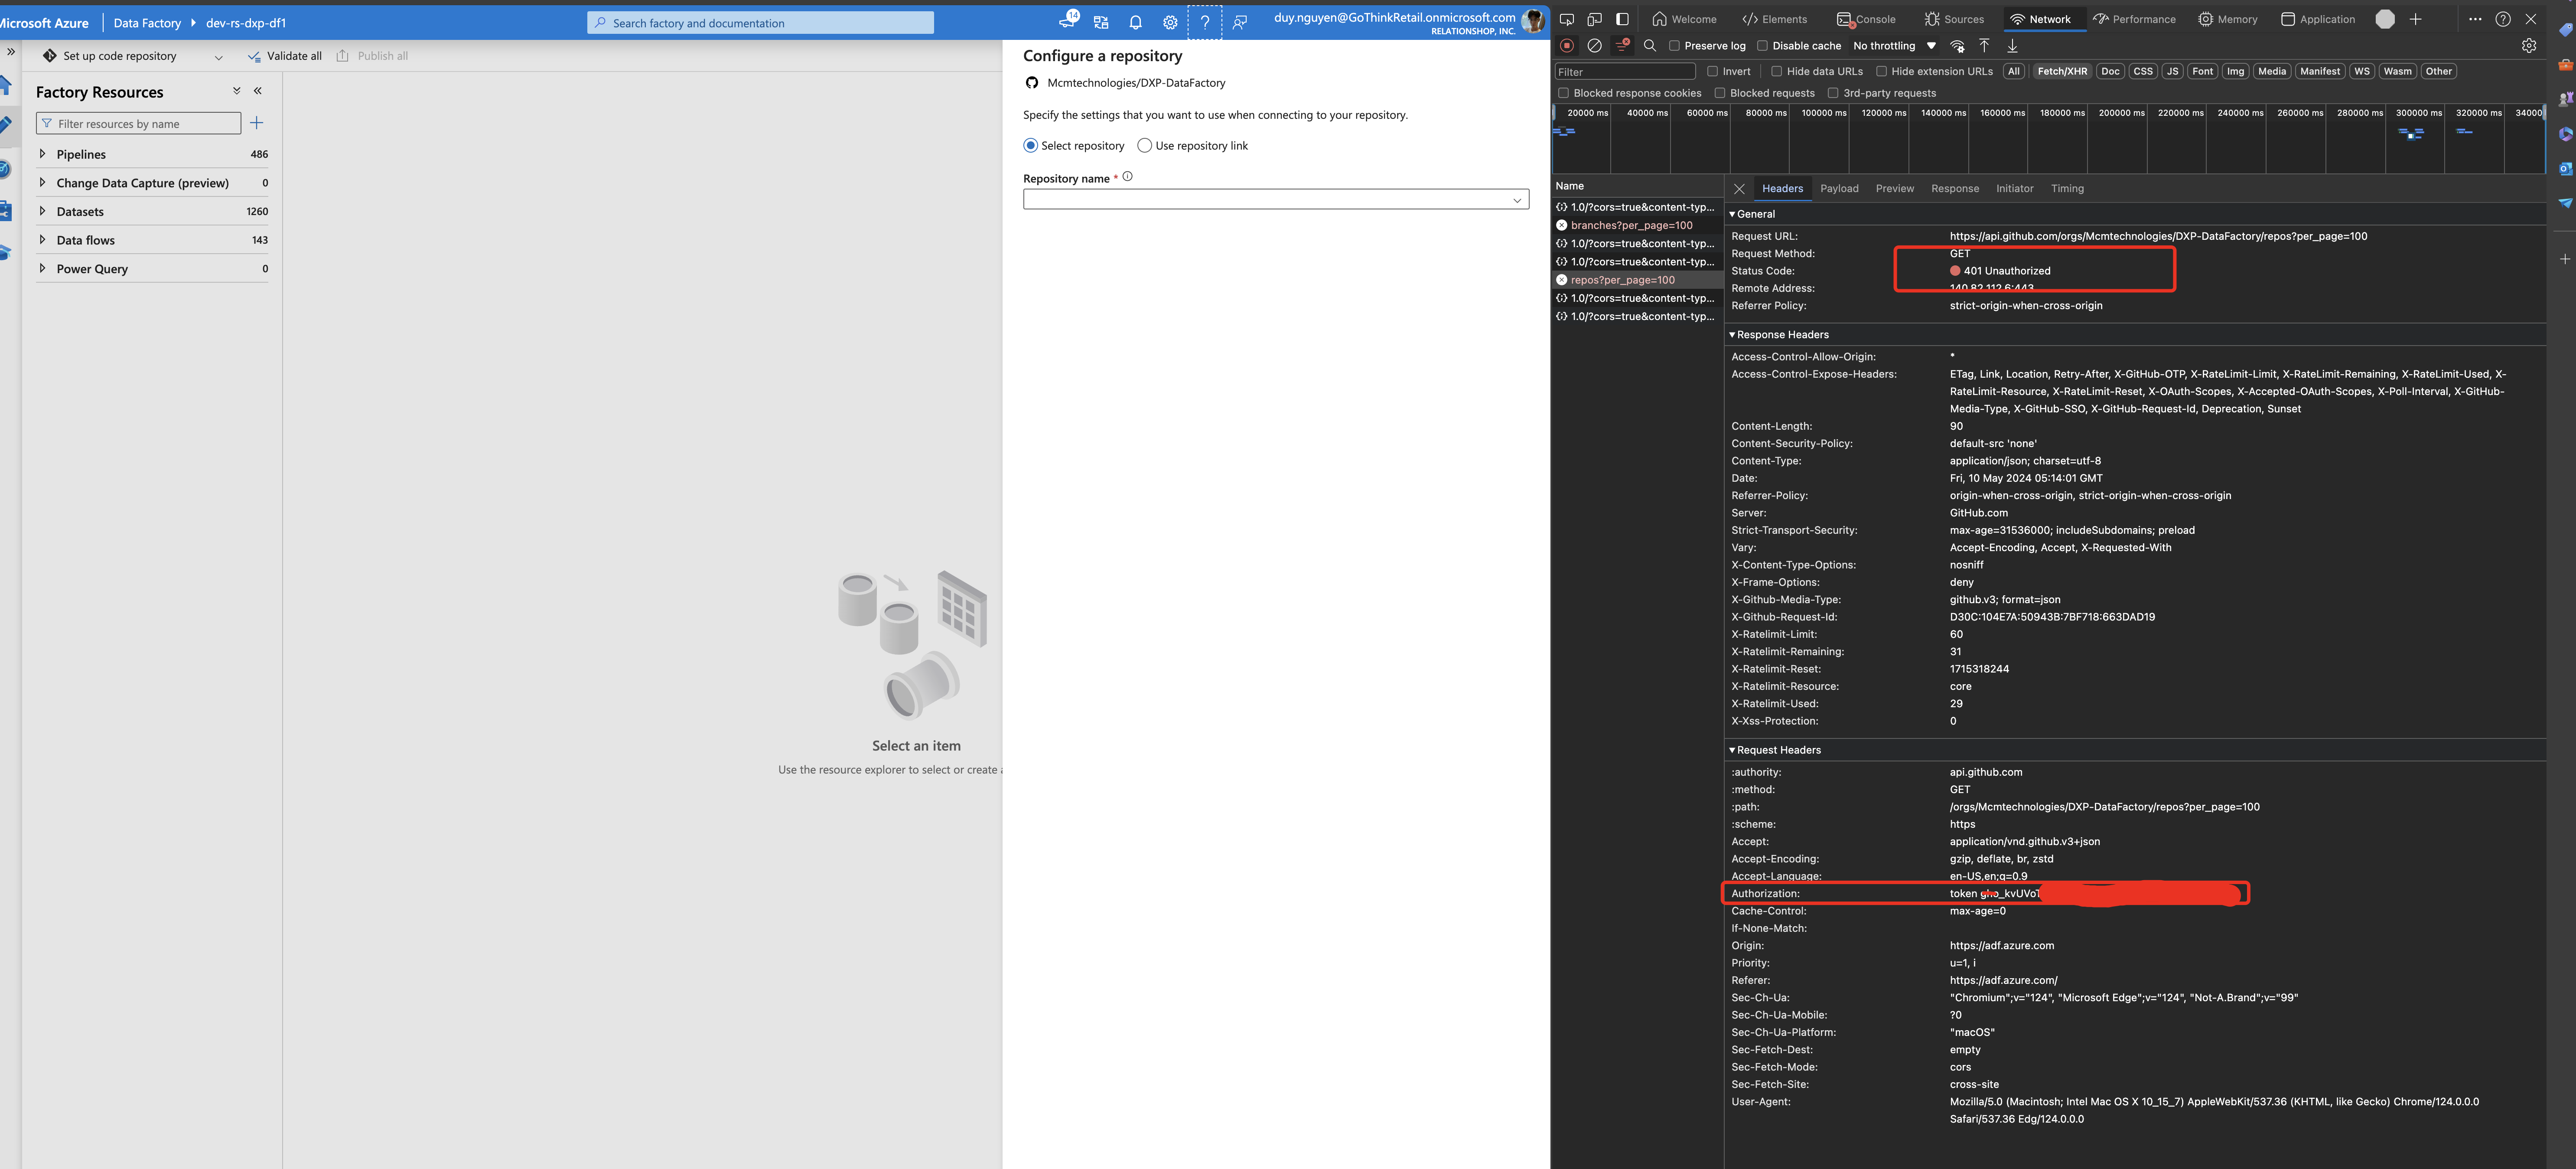2576x1169 pixels.
Task: Click the Repository name info icon
Action: pos(1127,177)
